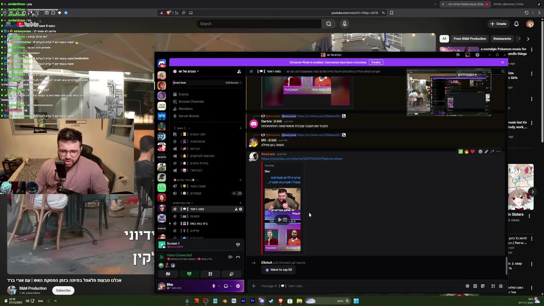
Task: Open the Boost Goal bar
Action: click(x=207, y=82)
